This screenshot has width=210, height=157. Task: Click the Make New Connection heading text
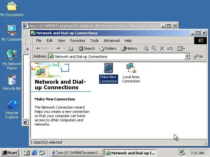(x=55, y=99)
